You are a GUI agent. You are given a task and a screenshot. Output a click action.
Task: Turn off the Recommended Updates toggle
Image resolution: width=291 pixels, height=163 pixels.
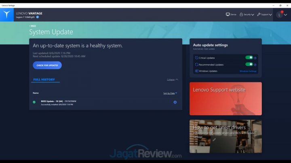click(249, 64)
